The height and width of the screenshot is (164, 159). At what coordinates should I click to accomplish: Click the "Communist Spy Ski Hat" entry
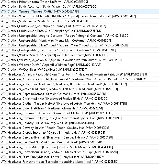click(79, 118)
